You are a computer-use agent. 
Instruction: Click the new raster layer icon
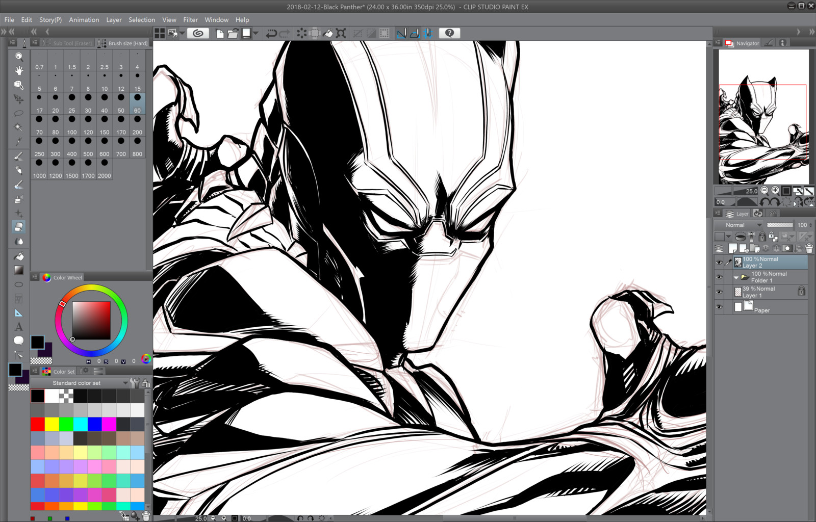coord(733,248)
